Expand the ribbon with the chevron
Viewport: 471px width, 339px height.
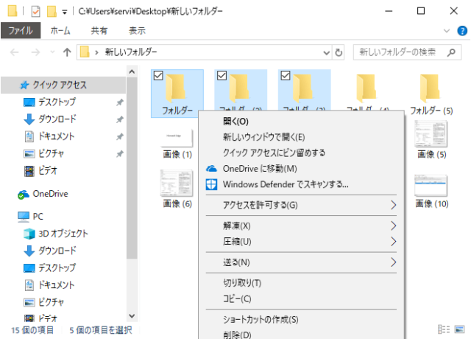tap(447, 31)
